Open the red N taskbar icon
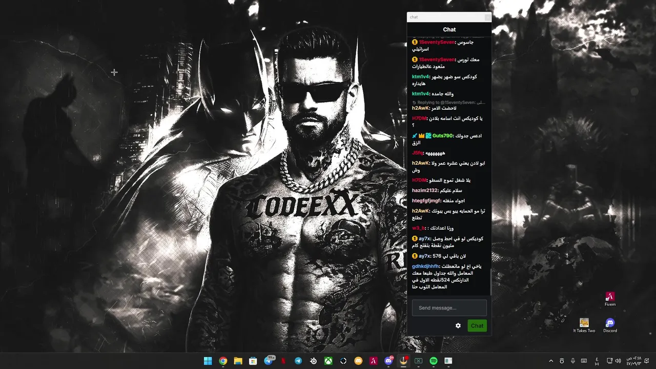Viewport: 656px width, 369px height. pos(283,361)
